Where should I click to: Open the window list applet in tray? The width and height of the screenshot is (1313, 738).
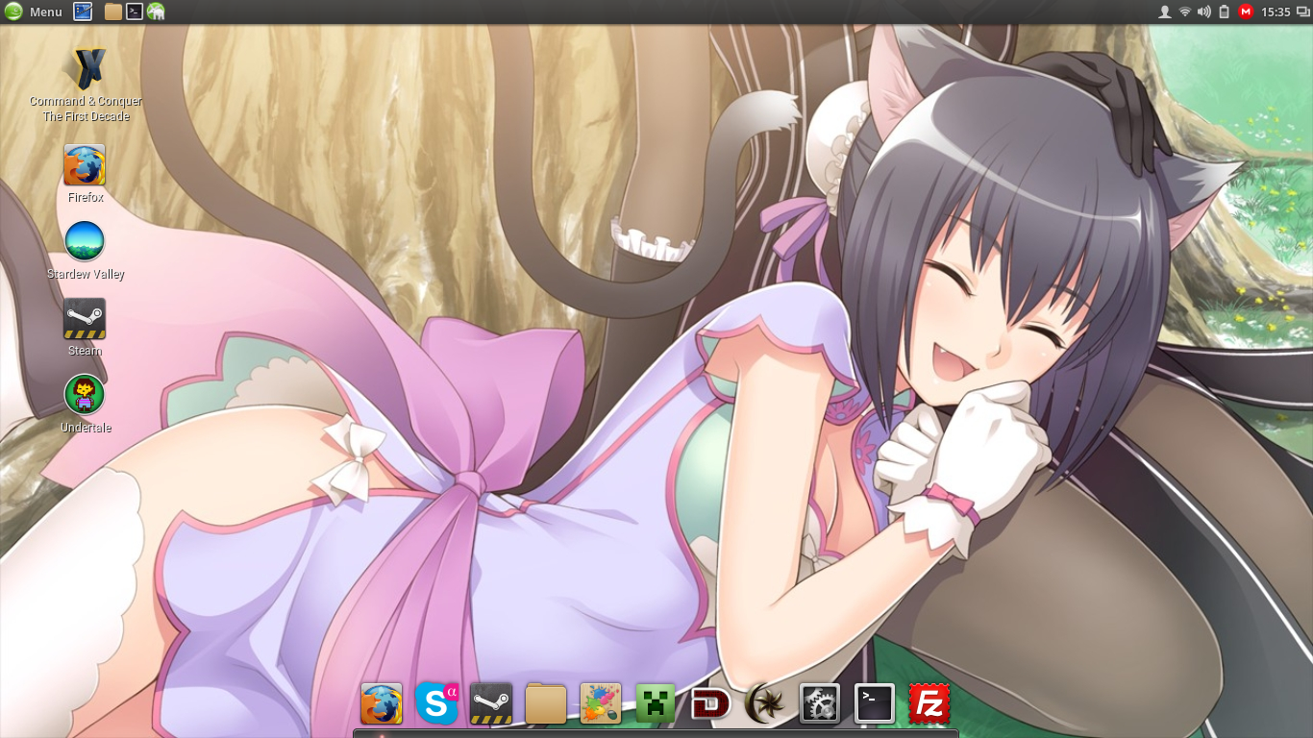tap(1302, 12)
